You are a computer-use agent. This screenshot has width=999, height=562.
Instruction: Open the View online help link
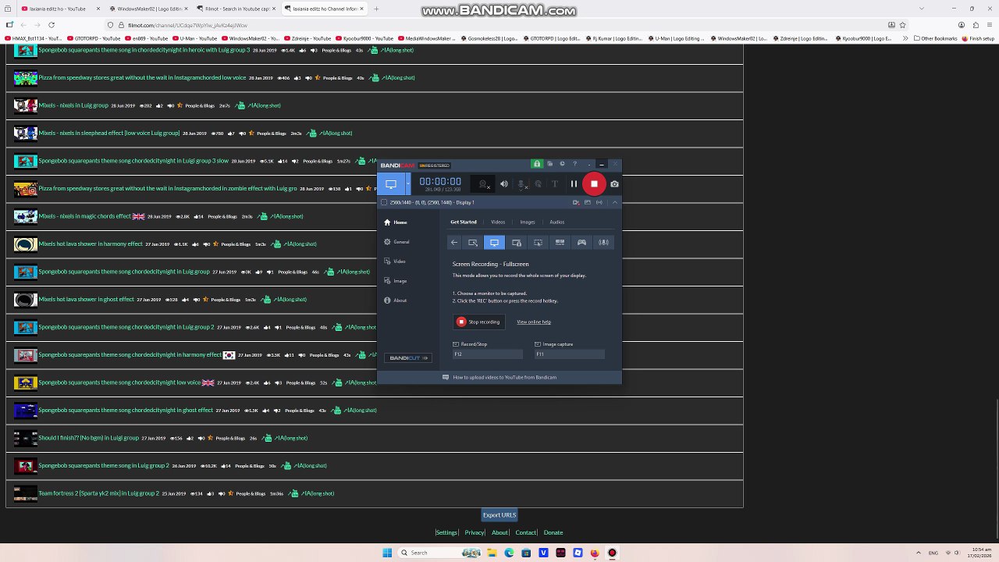pos(534,322)
